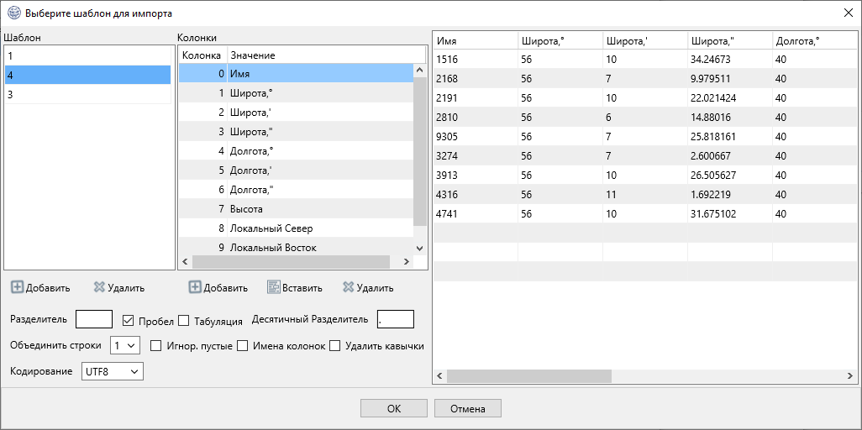Screen dimensions: 862x430
Task: Select preview cell 14.88016
Action: pyautogui.click(x=730, y=117)
